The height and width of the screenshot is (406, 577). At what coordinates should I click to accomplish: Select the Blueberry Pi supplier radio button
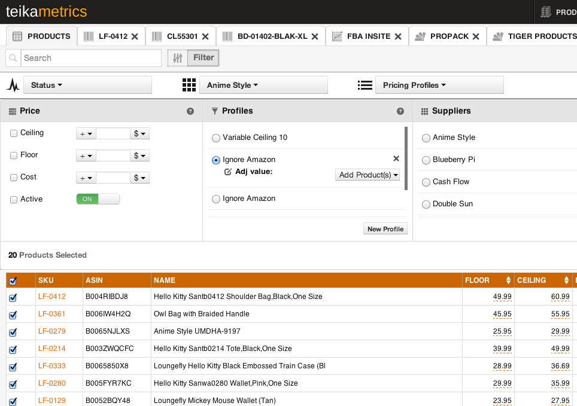(426, 160)
